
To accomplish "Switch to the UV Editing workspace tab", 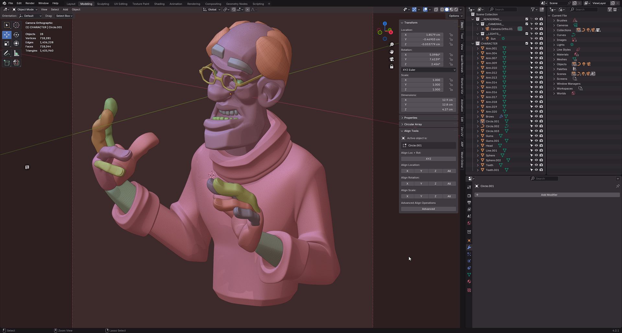I will coord(121,4).
